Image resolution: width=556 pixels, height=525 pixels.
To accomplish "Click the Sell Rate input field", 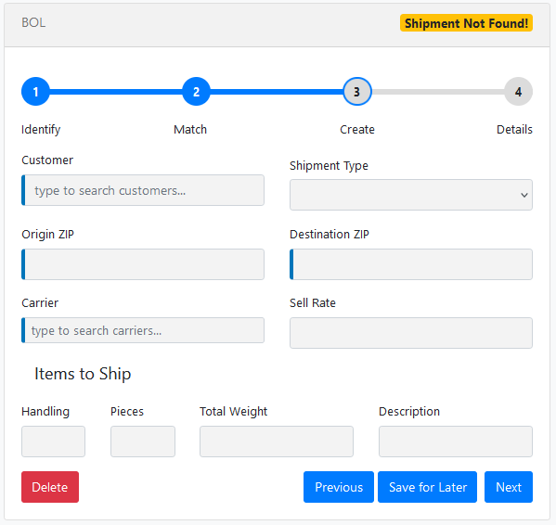I will click(411, 333).
